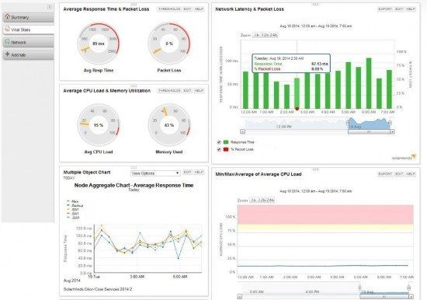Click the left range handle of Network Latency navigator

[x=348, y=124]
